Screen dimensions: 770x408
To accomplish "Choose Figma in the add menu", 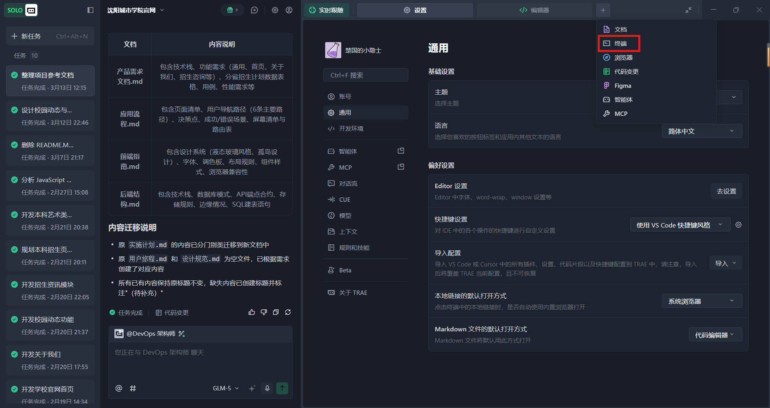I will pos(622,85).
